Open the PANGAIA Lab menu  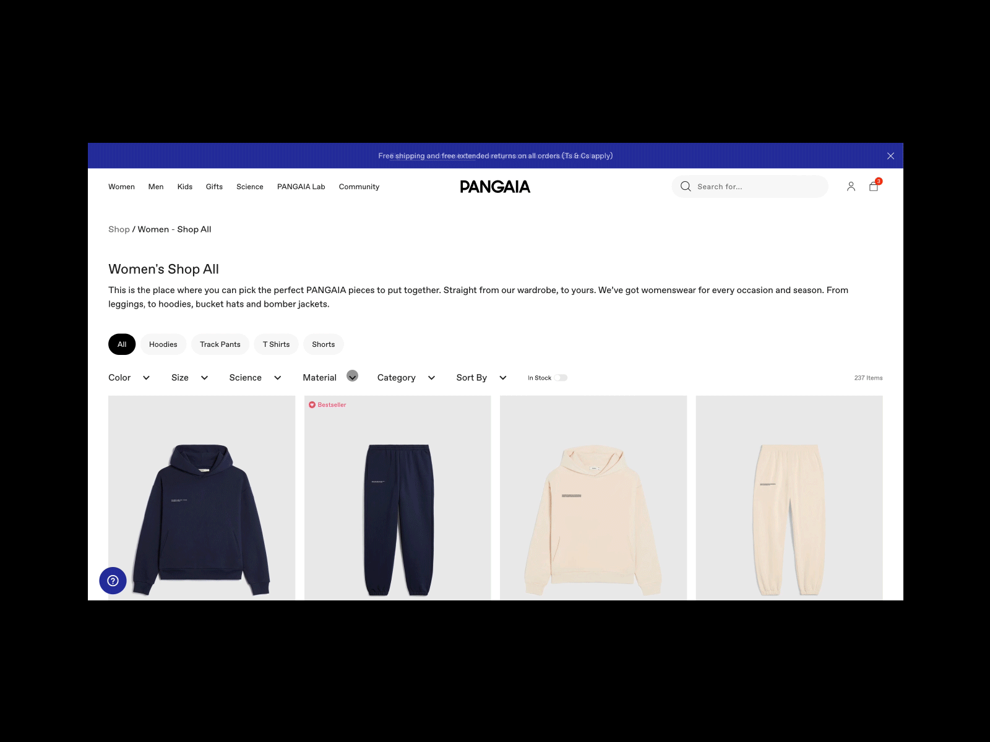[301, 187]
